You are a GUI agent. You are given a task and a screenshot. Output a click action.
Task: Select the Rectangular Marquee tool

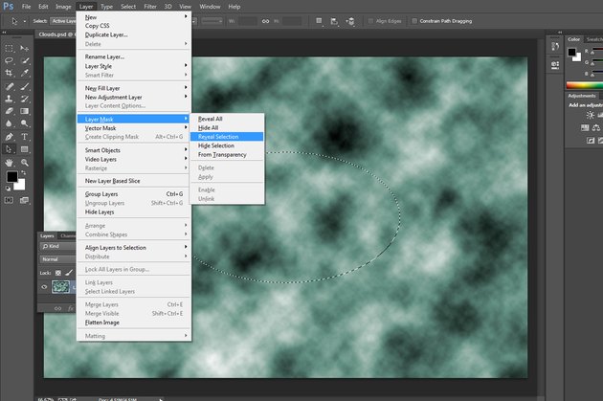pyautogui.click(x=9, y=48)
